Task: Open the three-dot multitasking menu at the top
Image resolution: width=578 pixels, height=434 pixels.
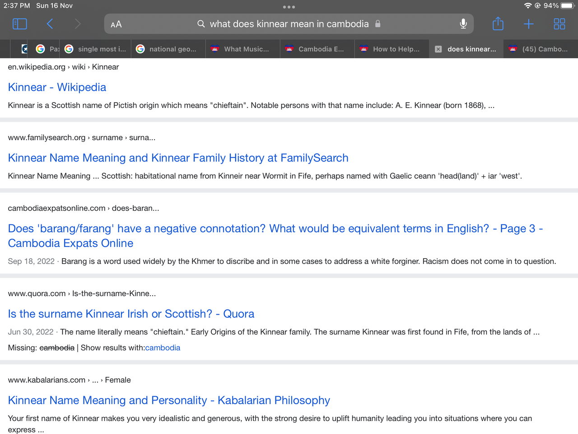Action: click(289, 7)
